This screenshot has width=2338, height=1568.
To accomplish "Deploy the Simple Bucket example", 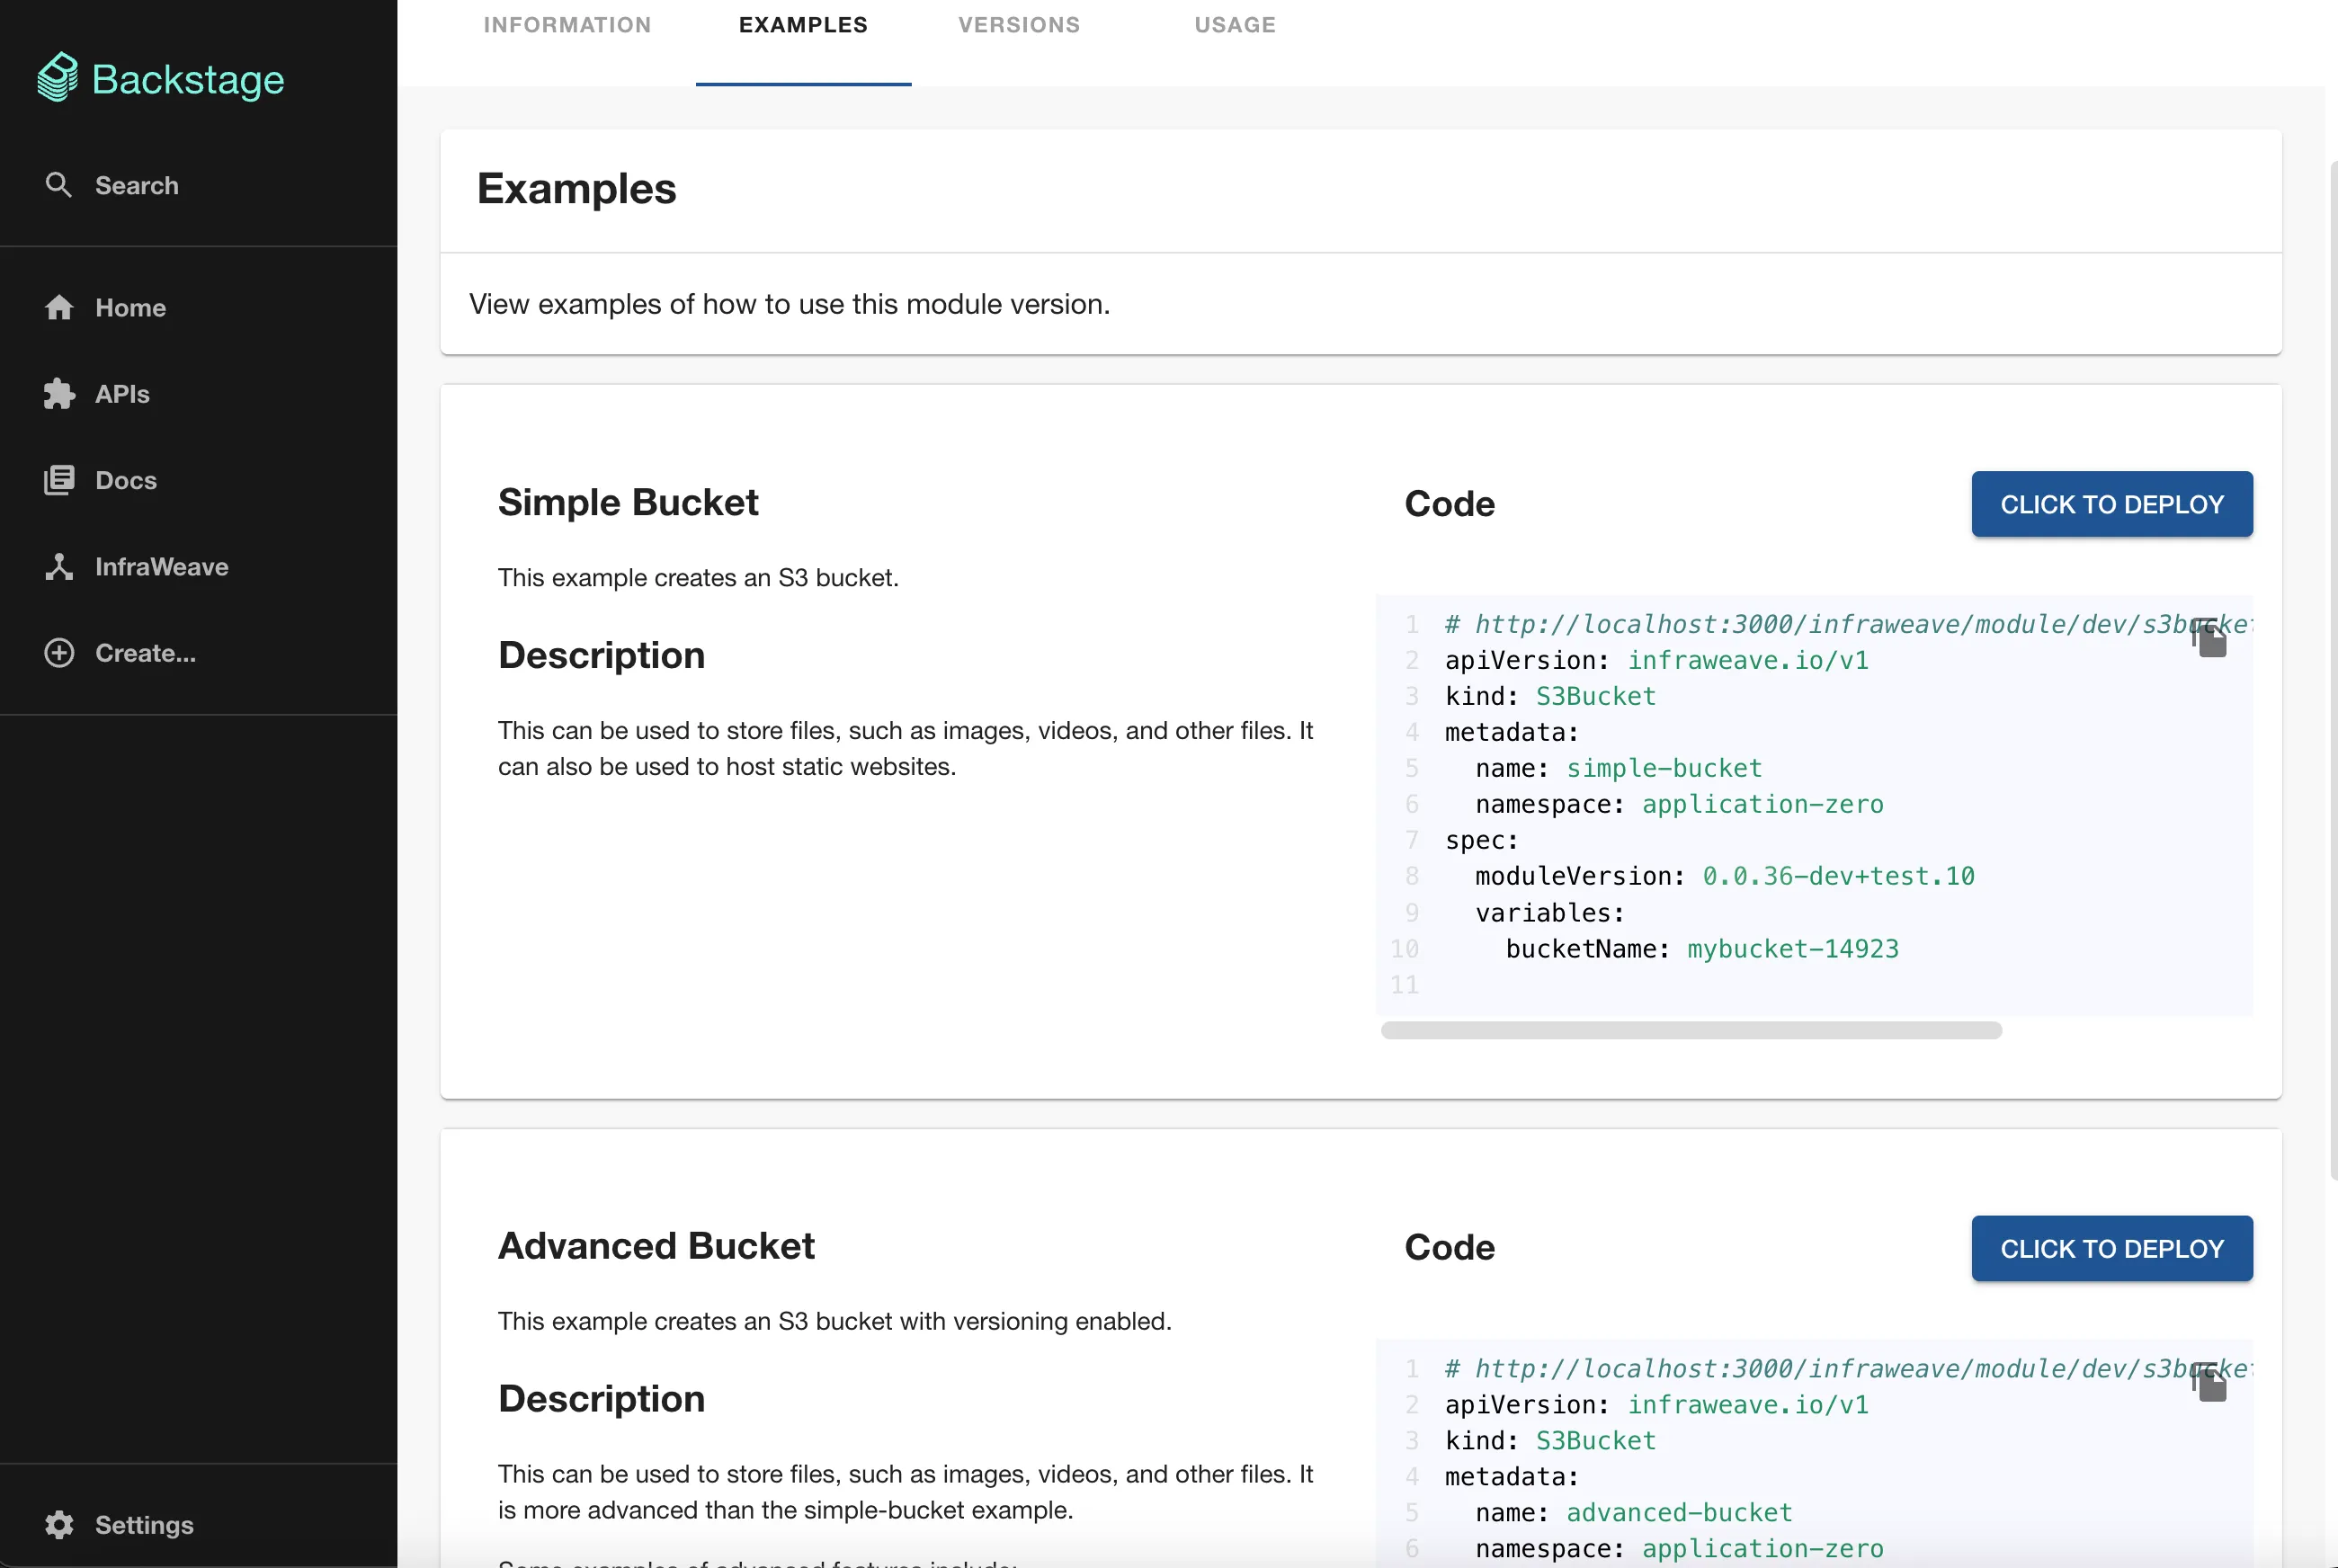I will click(2111, 504).
